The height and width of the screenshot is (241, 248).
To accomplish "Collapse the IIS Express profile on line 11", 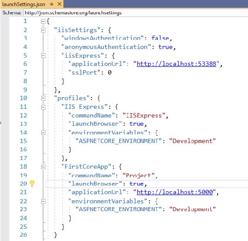I will (43, 107).
